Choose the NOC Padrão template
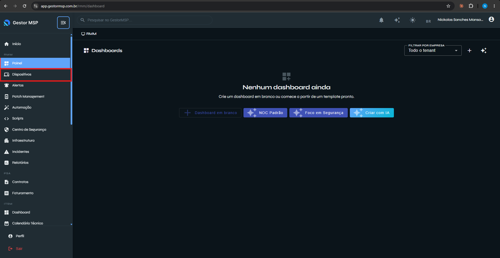 (x=265, y=113)
